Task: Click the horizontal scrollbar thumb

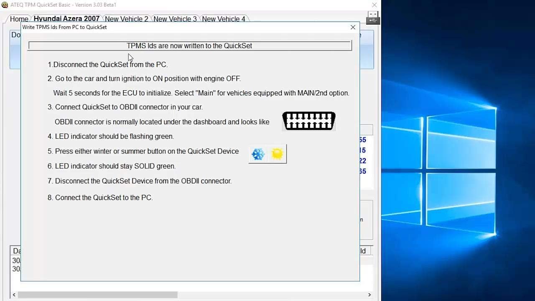Action: 97,295
